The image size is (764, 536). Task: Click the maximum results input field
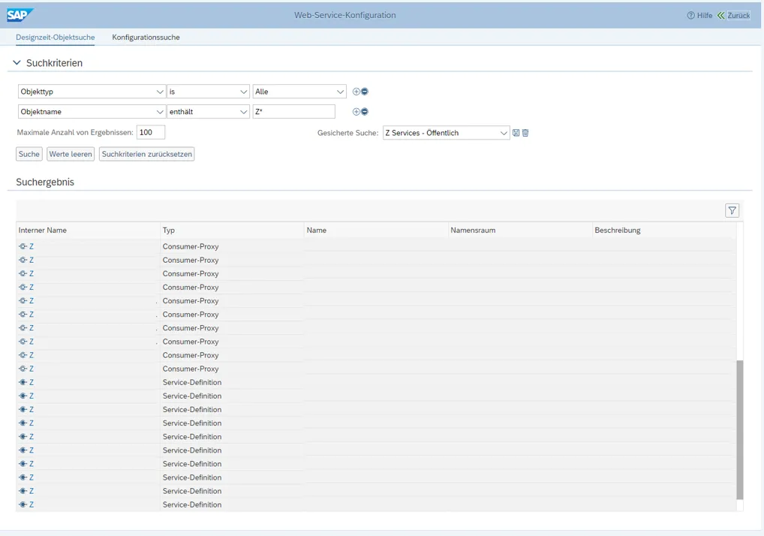[150, 132]
